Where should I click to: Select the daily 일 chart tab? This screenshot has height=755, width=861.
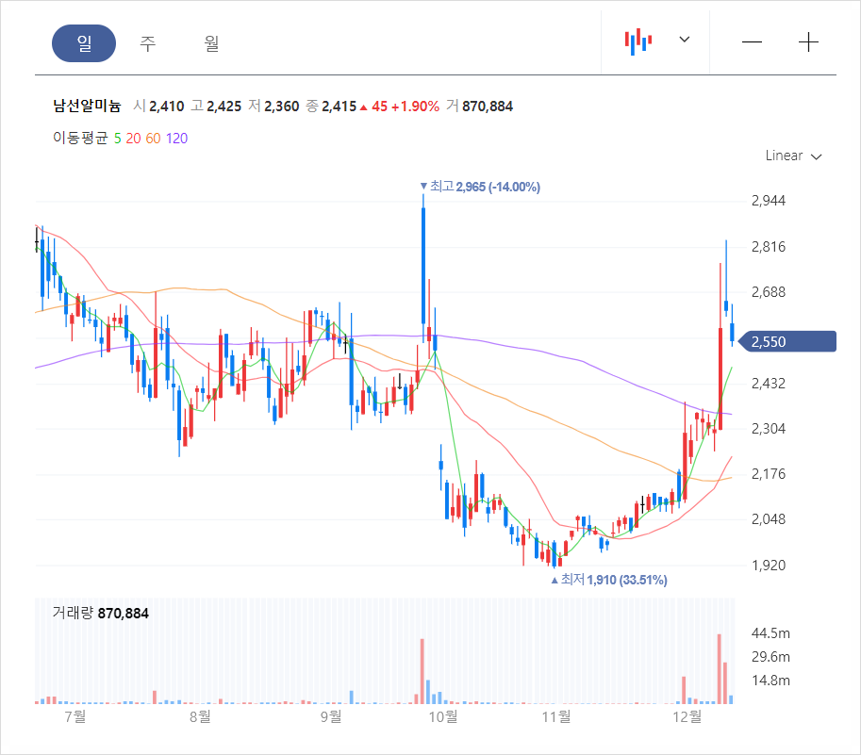(84, 42)
